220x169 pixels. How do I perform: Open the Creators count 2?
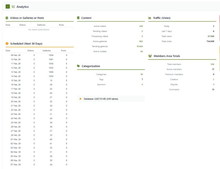tap(213, 79)
